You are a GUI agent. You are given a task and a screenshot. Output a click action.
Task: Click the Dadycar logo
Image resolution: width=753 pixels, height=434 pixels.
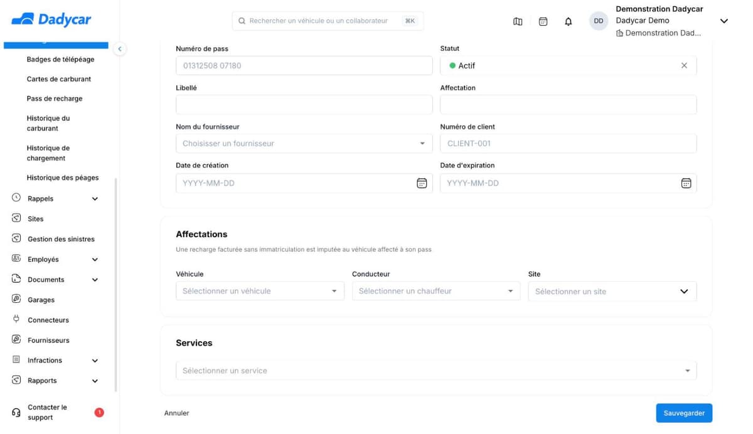coord(51,19)
